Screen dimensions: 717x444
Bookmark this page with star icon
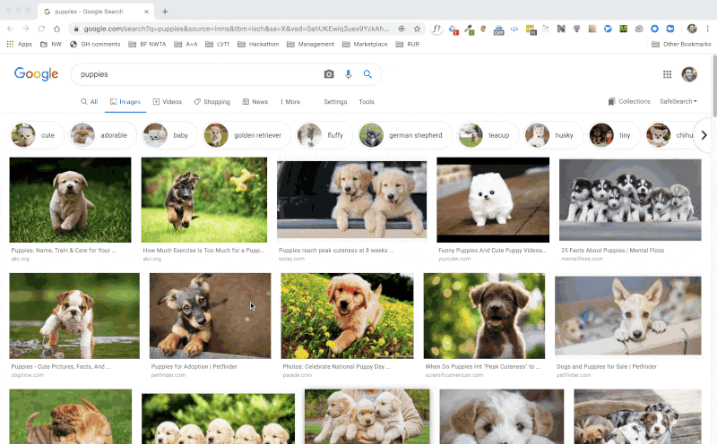pos(417,29)
